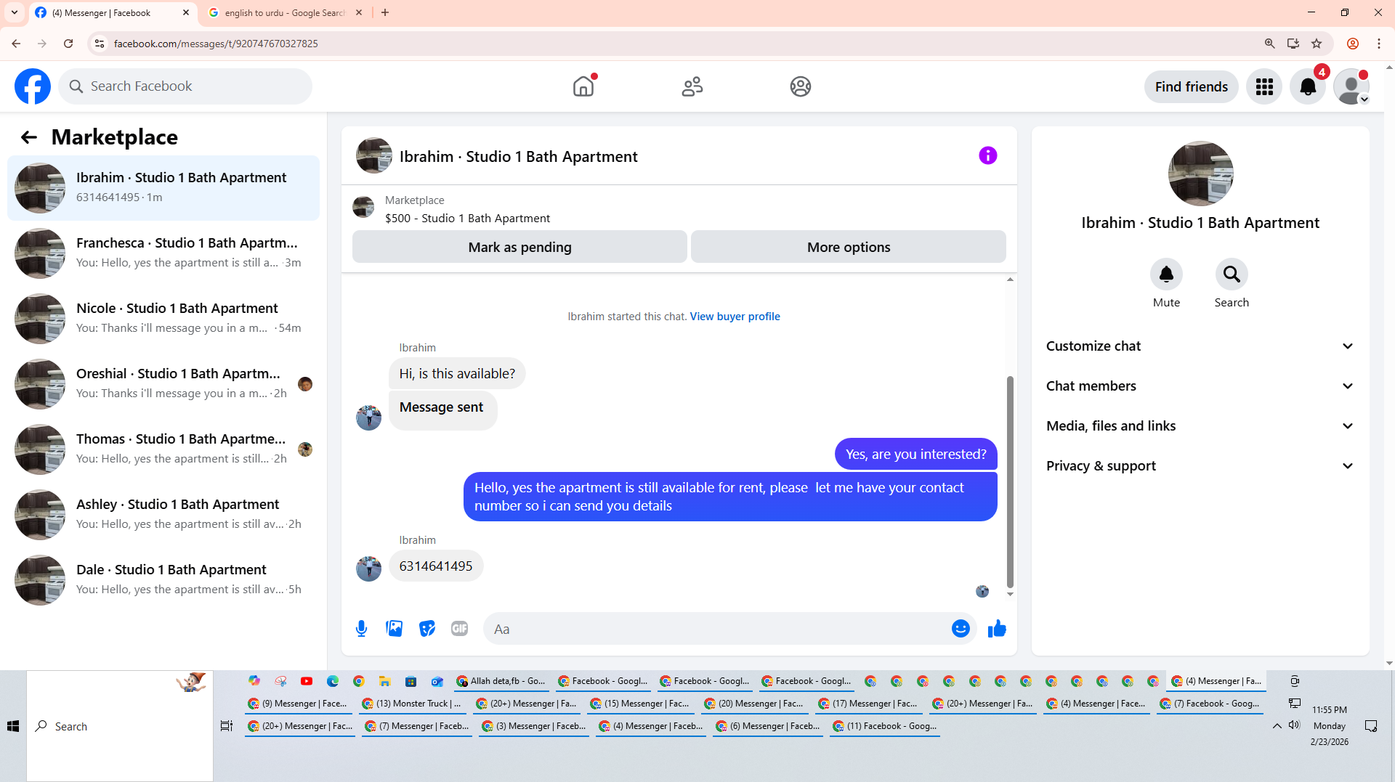The width and height of the screenshot is (1395, 782).
Task: Focus the Aa message input field
Action: [x=716, y=629]
